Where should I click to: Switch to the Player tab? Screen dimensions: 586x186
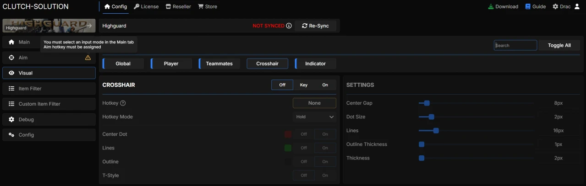[x=171, y=64]
